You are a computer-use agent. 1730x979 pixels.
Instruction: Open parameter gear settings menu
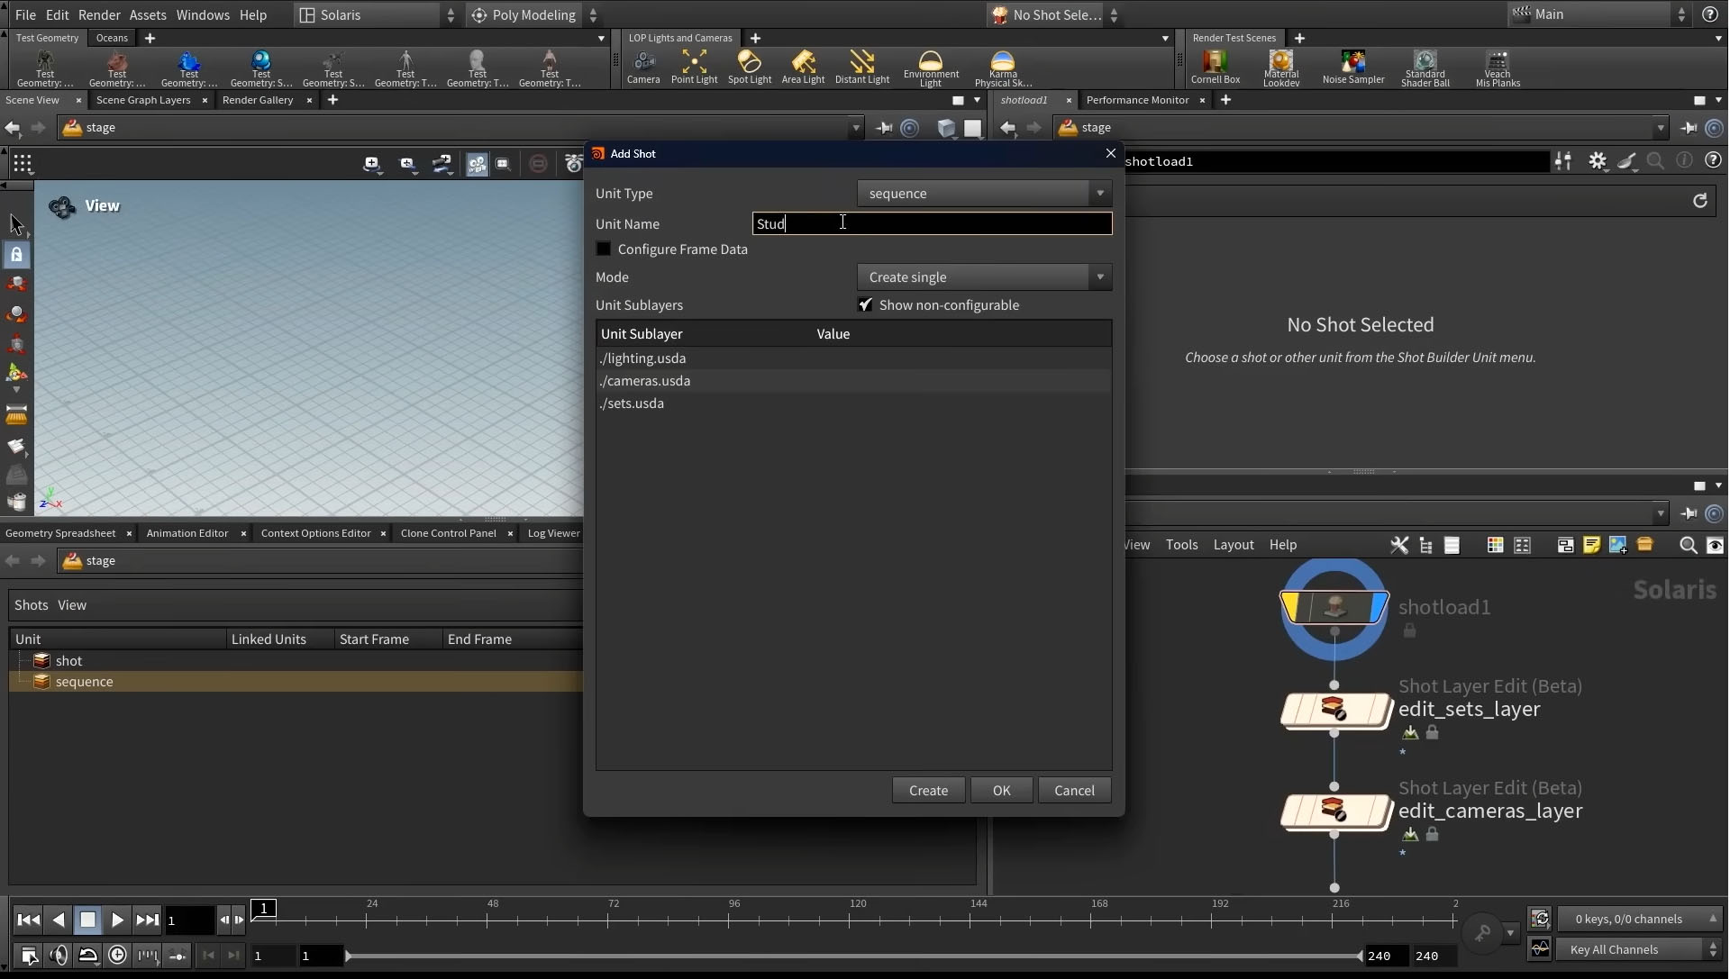pyautogui.click(x=1598, y=161)
